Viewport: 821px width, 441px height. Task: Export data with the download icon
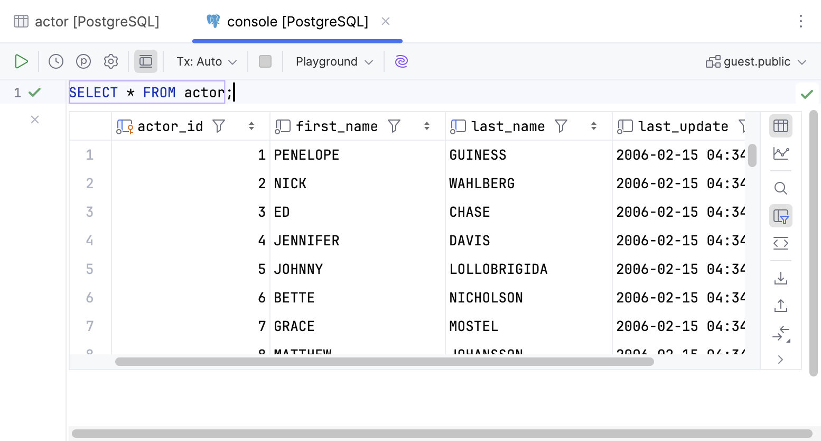click(780, 278)
